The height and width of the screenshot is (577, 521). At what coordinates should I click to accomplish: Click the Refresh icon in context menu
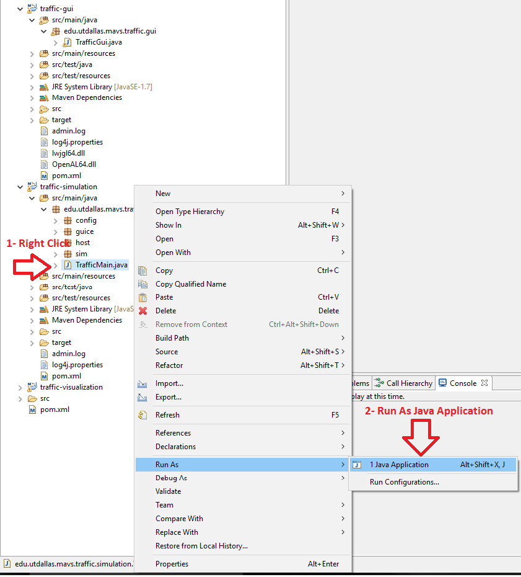pos(142,416)
